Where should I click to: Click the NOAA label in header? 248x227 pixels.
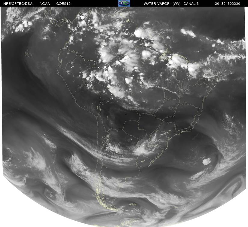point(45,4)
